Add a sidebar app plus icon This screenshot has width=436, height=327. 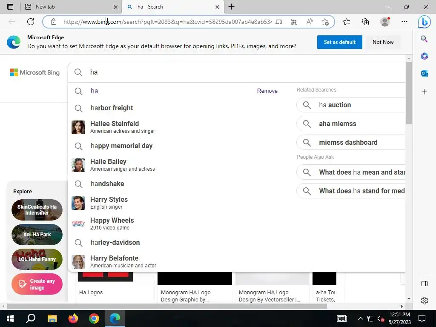coord(425,92)
